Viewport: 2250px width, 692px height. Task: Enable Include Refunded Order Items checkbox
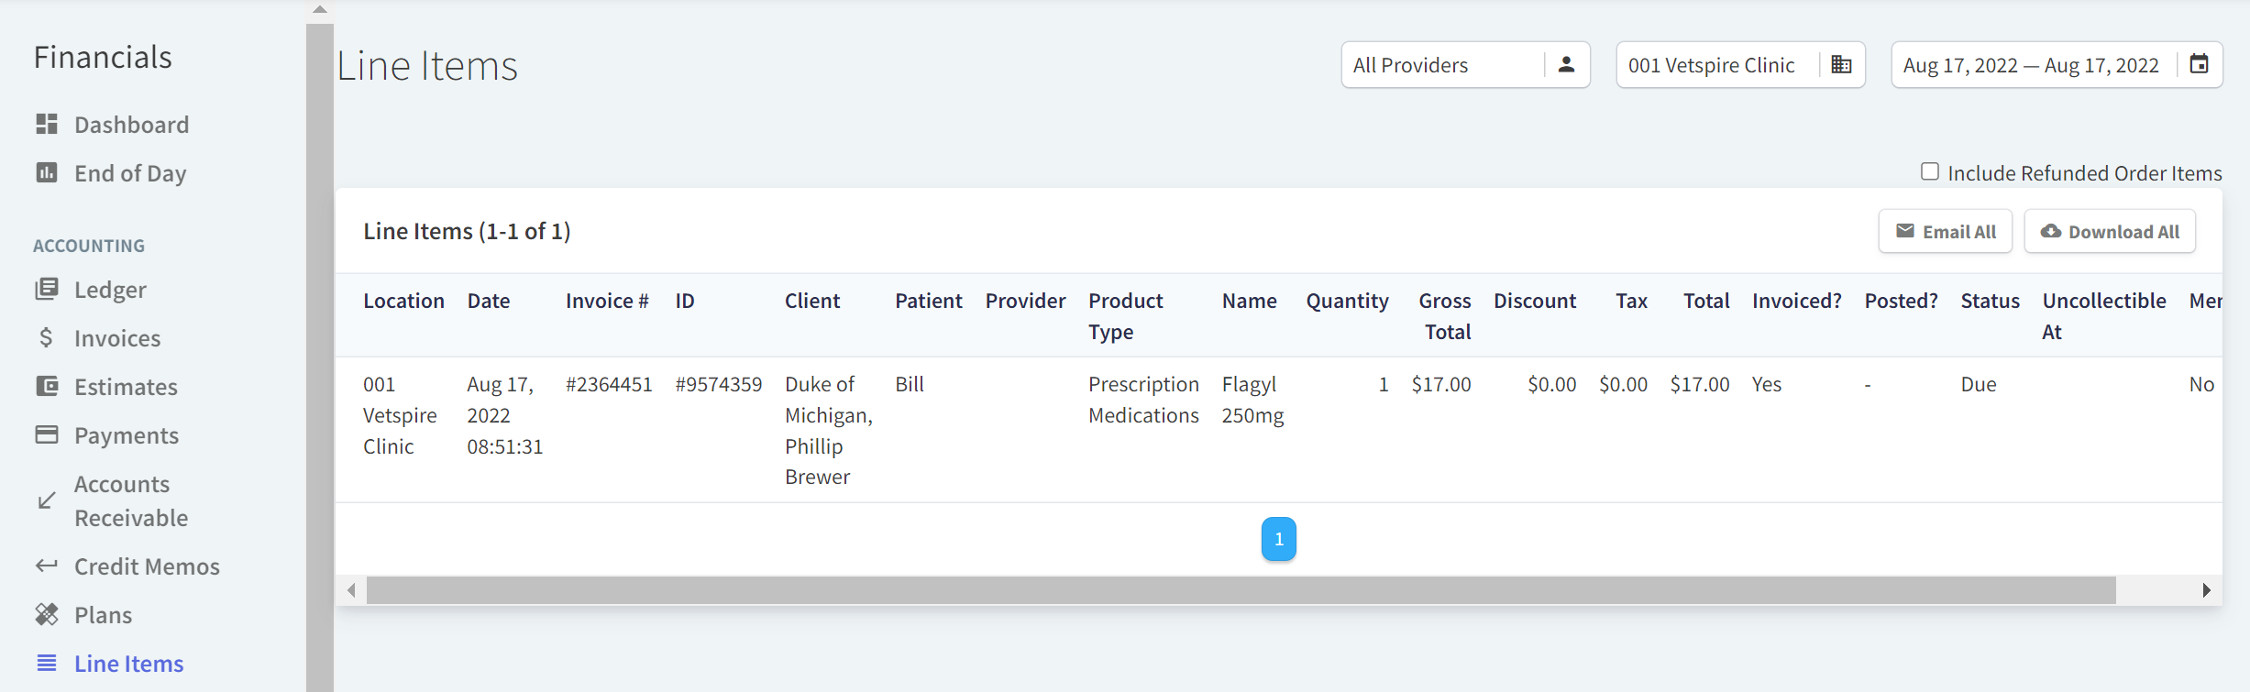(1930, 171)
